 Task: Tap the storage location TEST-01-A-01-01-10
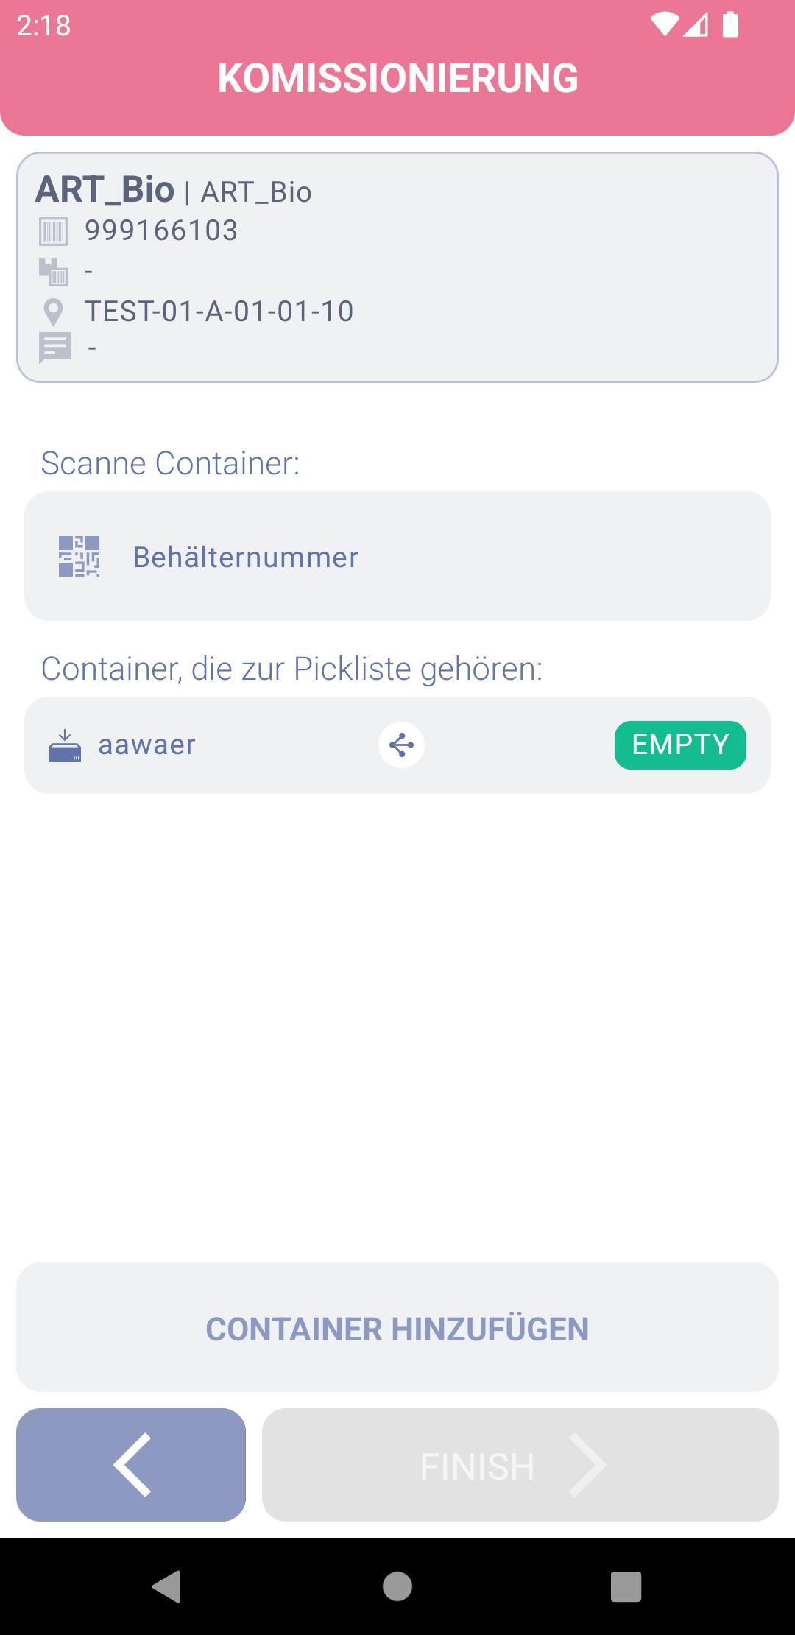tap(219, 312)
